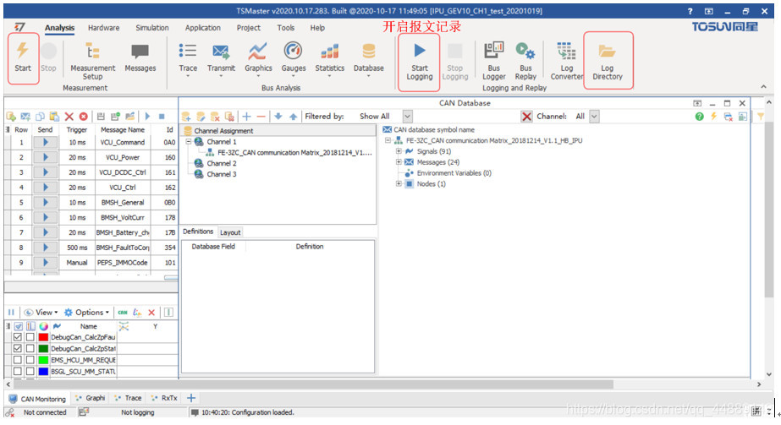Check second-column box for EMS_HCU_MM_REQUE
The image size is (781, 425).
coord(30,360)
